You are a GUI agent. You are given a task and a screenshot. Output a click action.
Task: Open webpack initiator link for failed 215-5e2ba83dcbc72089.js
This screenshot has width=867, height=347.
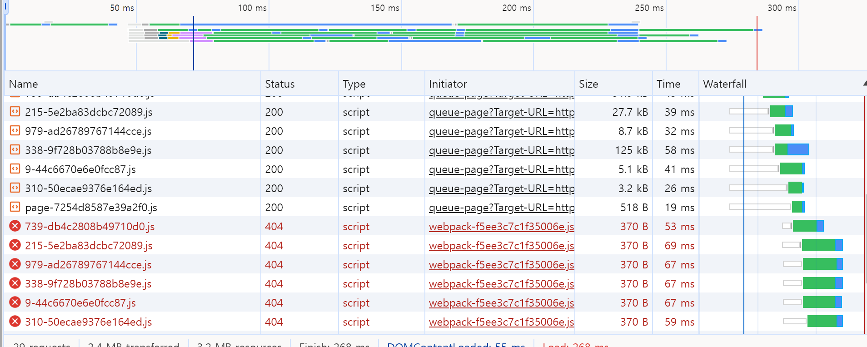(x=501, y=246)
